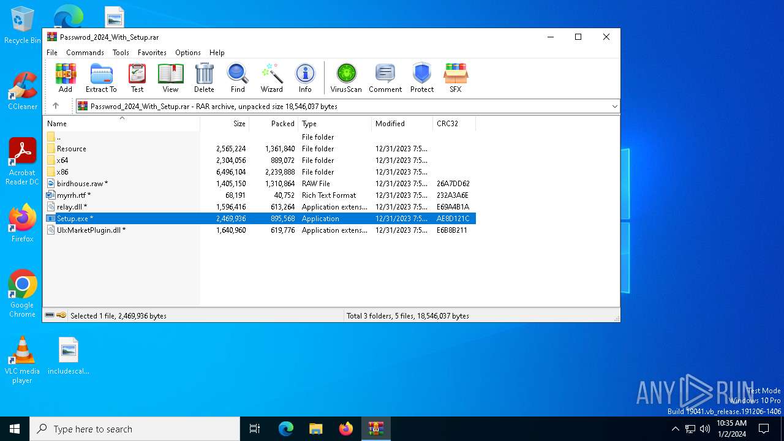Go up one level arrow
The image size is (784, 441).
click(x=56, y=106)
